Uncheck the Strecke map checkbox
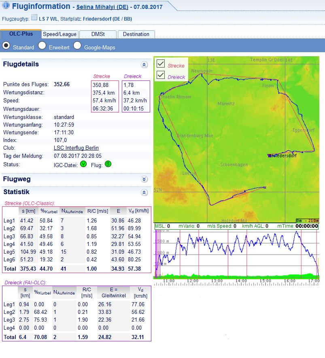 pyautogui.click(x=161, y=64)
